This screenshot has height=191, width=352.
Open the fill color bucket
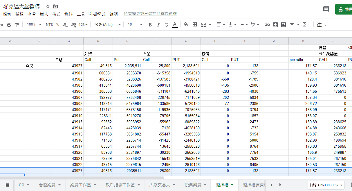(186, 25)
